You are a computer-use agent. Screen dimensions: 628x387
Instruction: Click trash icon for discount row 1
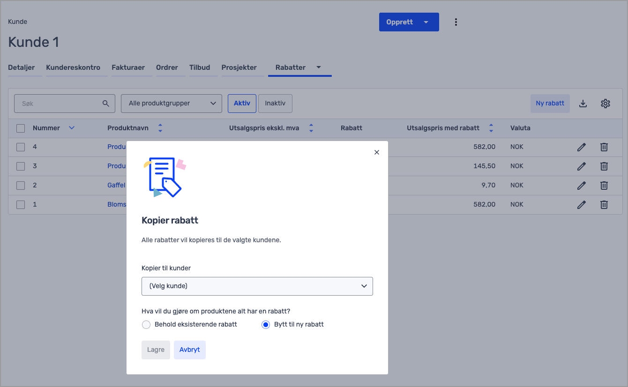pyautogui.click(x=604, y=205)
